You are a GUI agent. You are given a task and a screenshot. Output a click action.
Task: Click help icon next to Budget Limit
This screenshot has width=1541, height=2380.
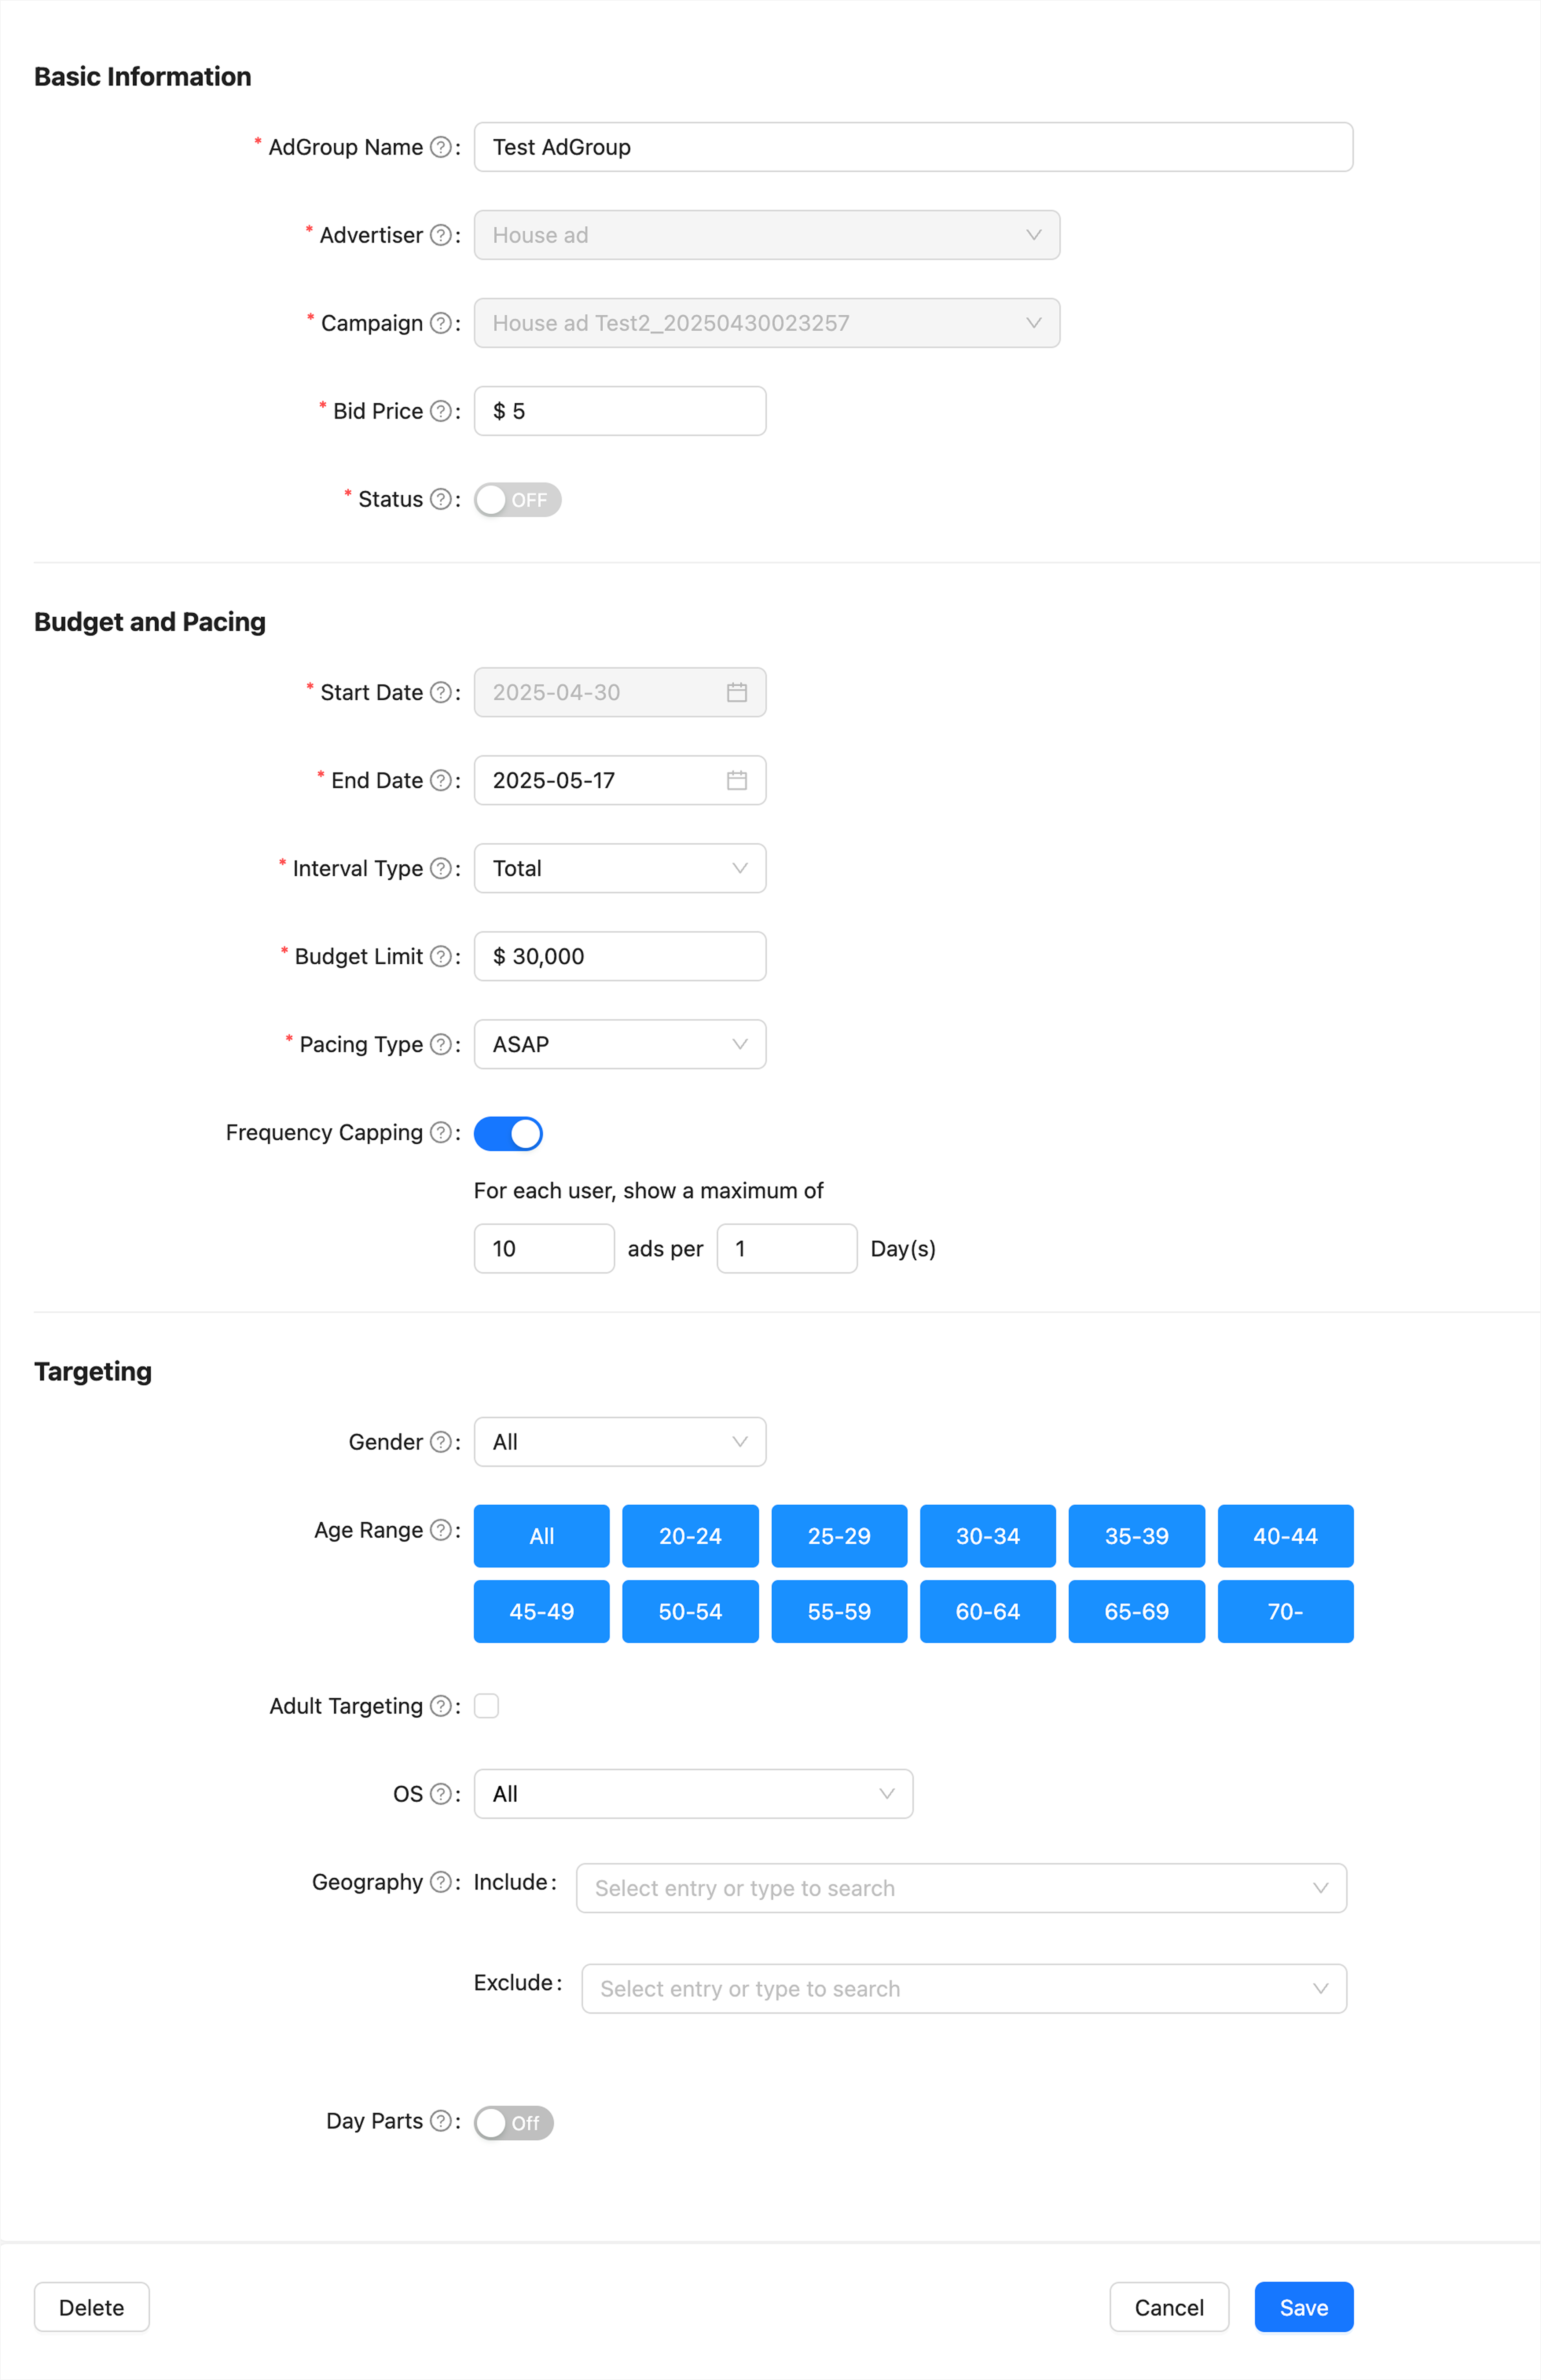[x=440, y=956]
